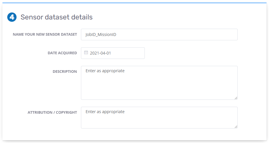Click the Attribution box resize handle

click(x=236, y=127)
